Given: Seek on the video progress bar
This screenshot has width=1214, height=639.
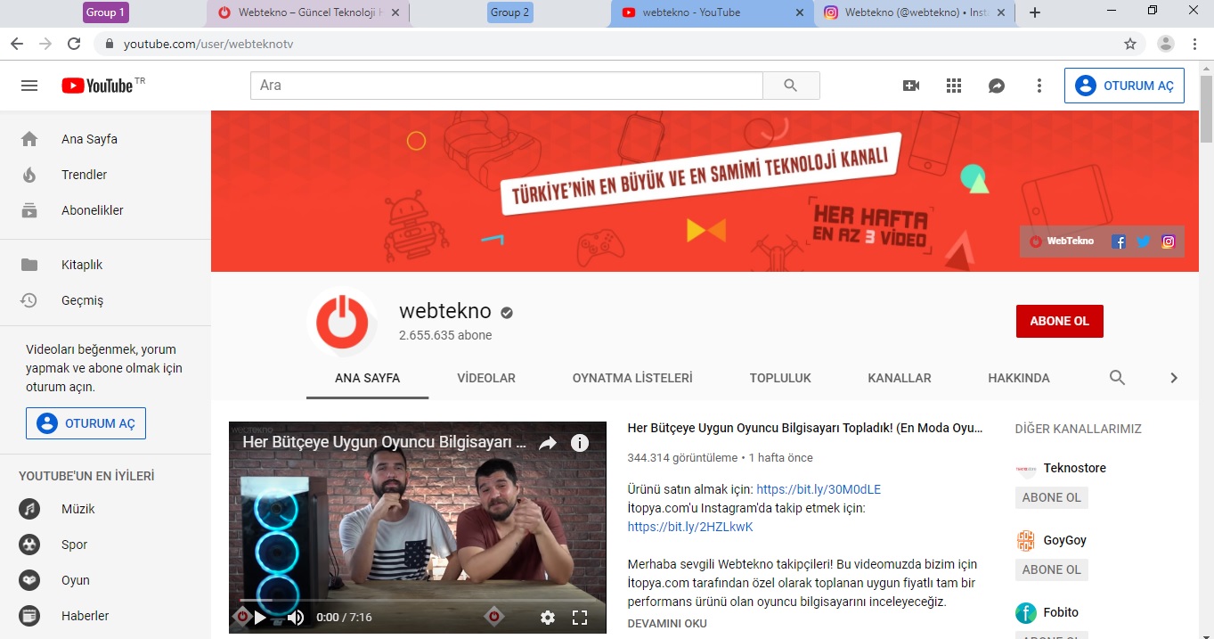Looking at the screenshot, I should pyautogui.click(x=417, y=600).
